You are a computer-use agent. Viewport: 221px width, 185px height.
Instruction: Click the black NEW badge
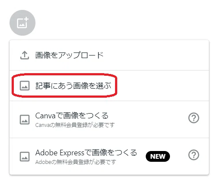158,156
